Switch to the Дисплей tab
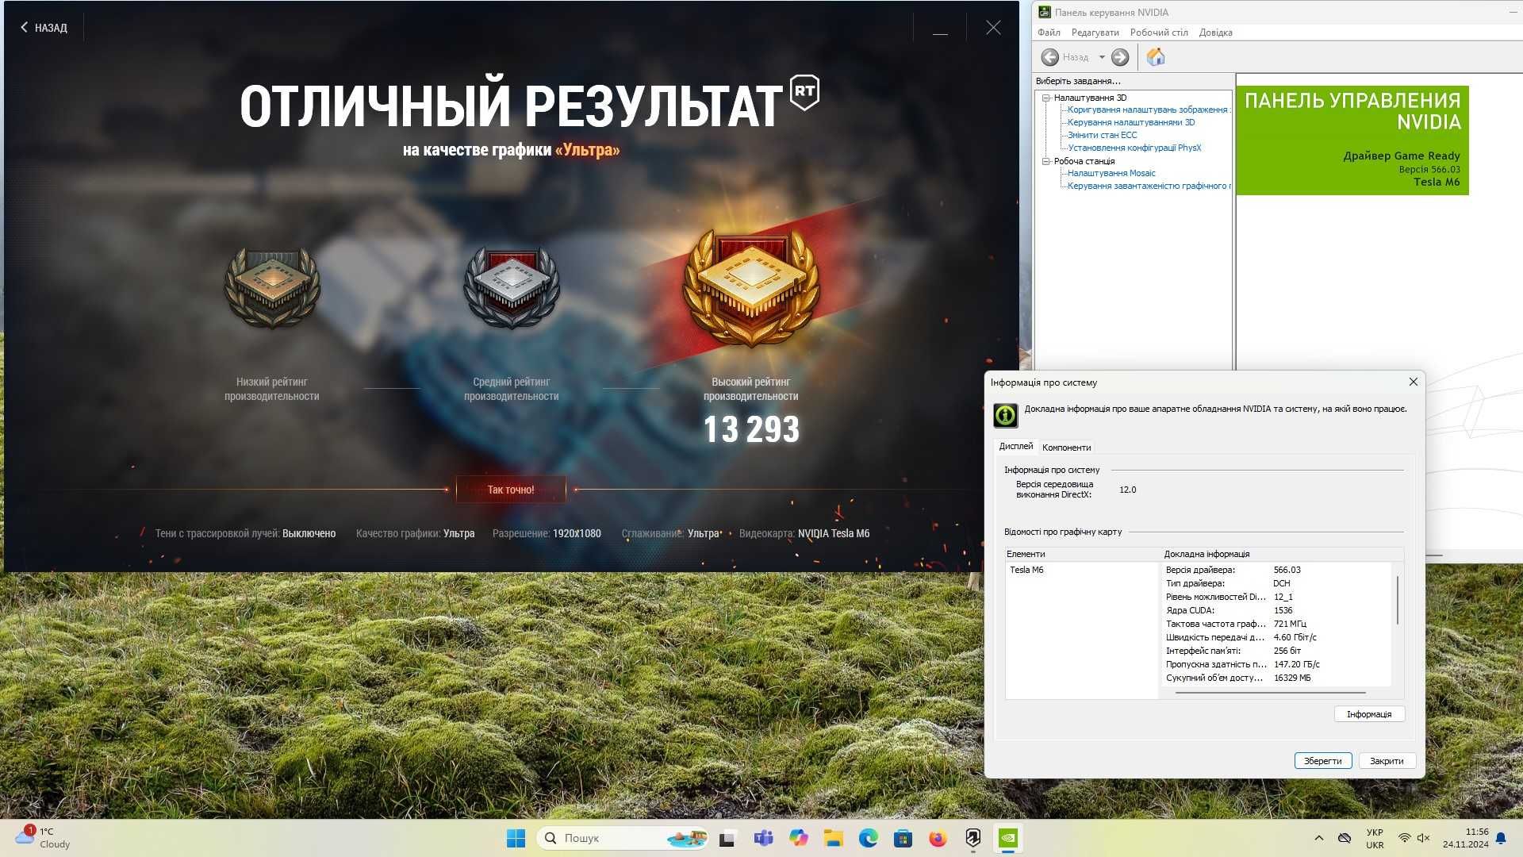This screenshot has height=857, width=1523. coord(1015,446)
